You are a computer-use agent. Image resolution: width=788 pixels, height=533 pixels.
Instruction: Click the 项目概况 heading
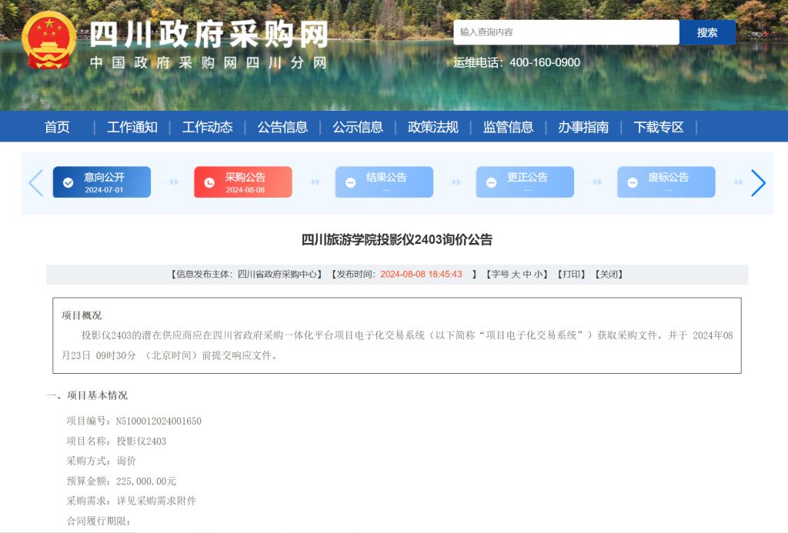[82, 315]
